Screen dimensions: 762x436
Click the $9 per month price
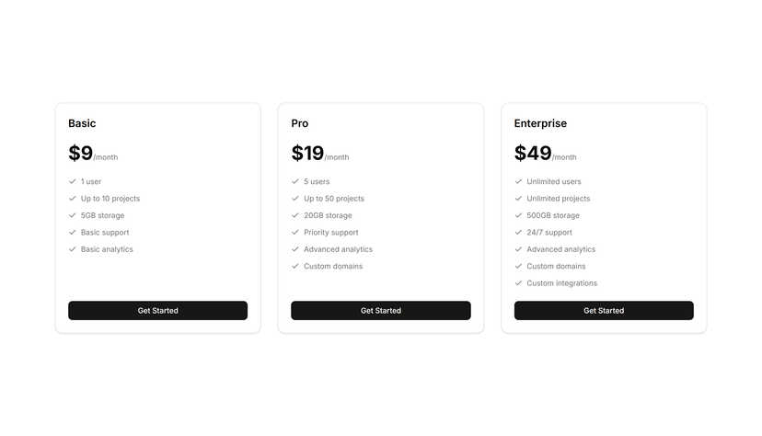(x=93, y=154)
